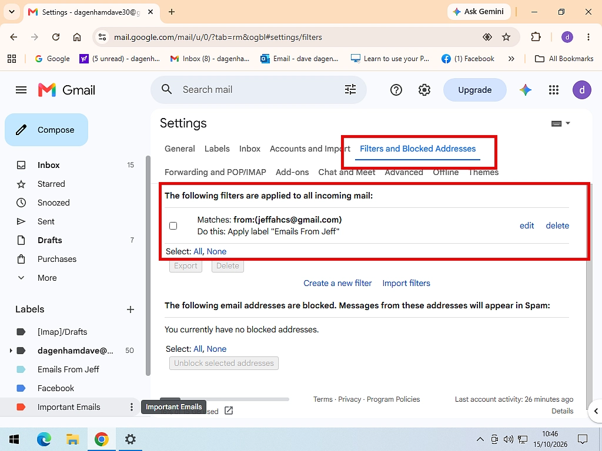Click delete link for Jeff filter
The image size is (602, 451).
click(557, 225)
